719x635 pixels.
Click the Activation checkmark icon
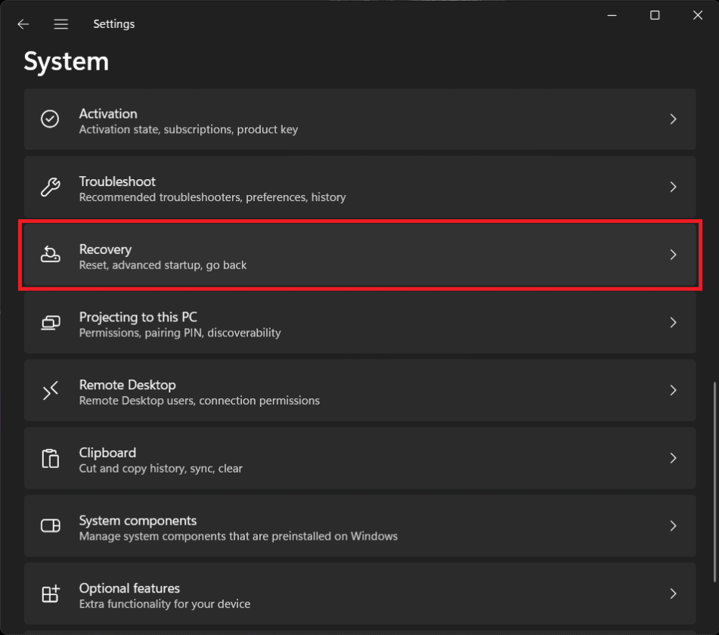tap(50, 119)
